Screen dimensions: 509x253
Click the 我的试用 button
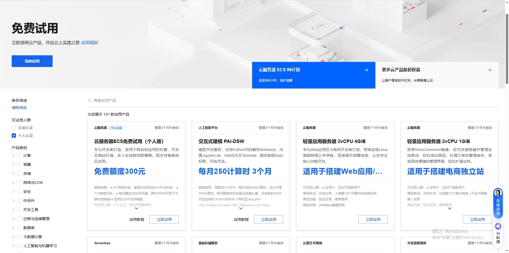pyautogui.click(x=32, y=61)
